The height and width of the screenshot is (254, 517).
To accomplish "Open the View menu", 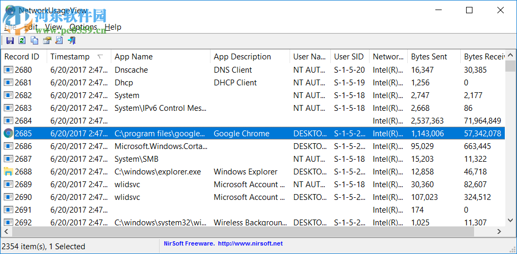I will 54,27.
